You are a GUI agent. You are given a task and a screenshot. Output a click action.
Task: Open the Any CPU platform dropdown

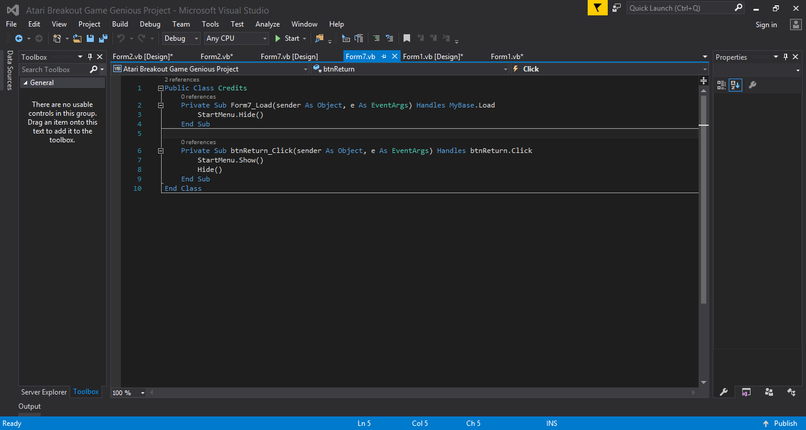237,38
